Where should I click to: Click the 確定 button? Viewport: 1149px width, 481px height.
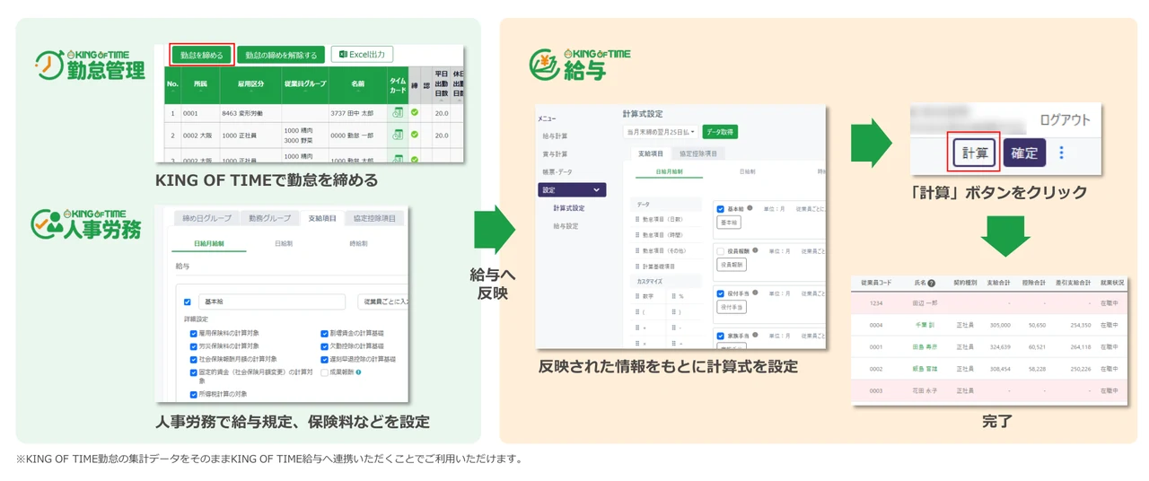(1024, 153)
